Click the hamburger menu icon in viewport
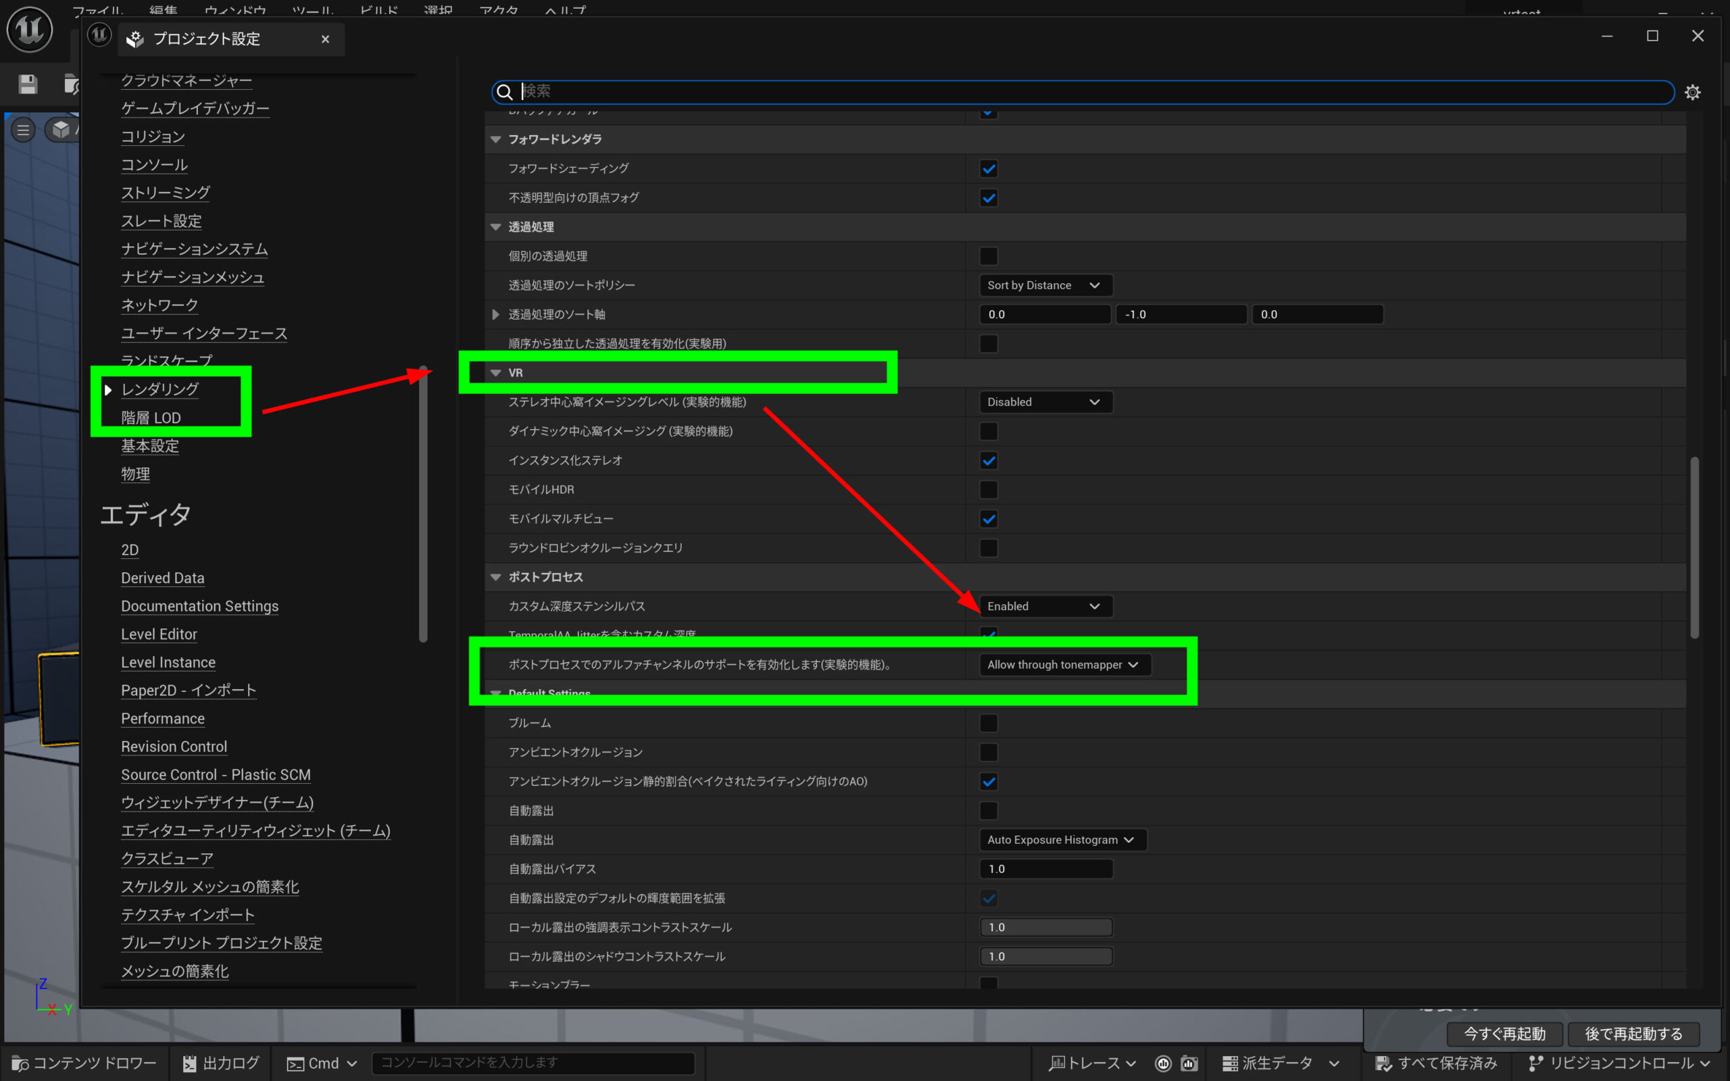 23,130
